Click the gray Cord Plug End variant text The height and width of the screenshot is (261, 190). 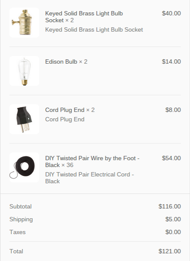[x=65, y=119]
